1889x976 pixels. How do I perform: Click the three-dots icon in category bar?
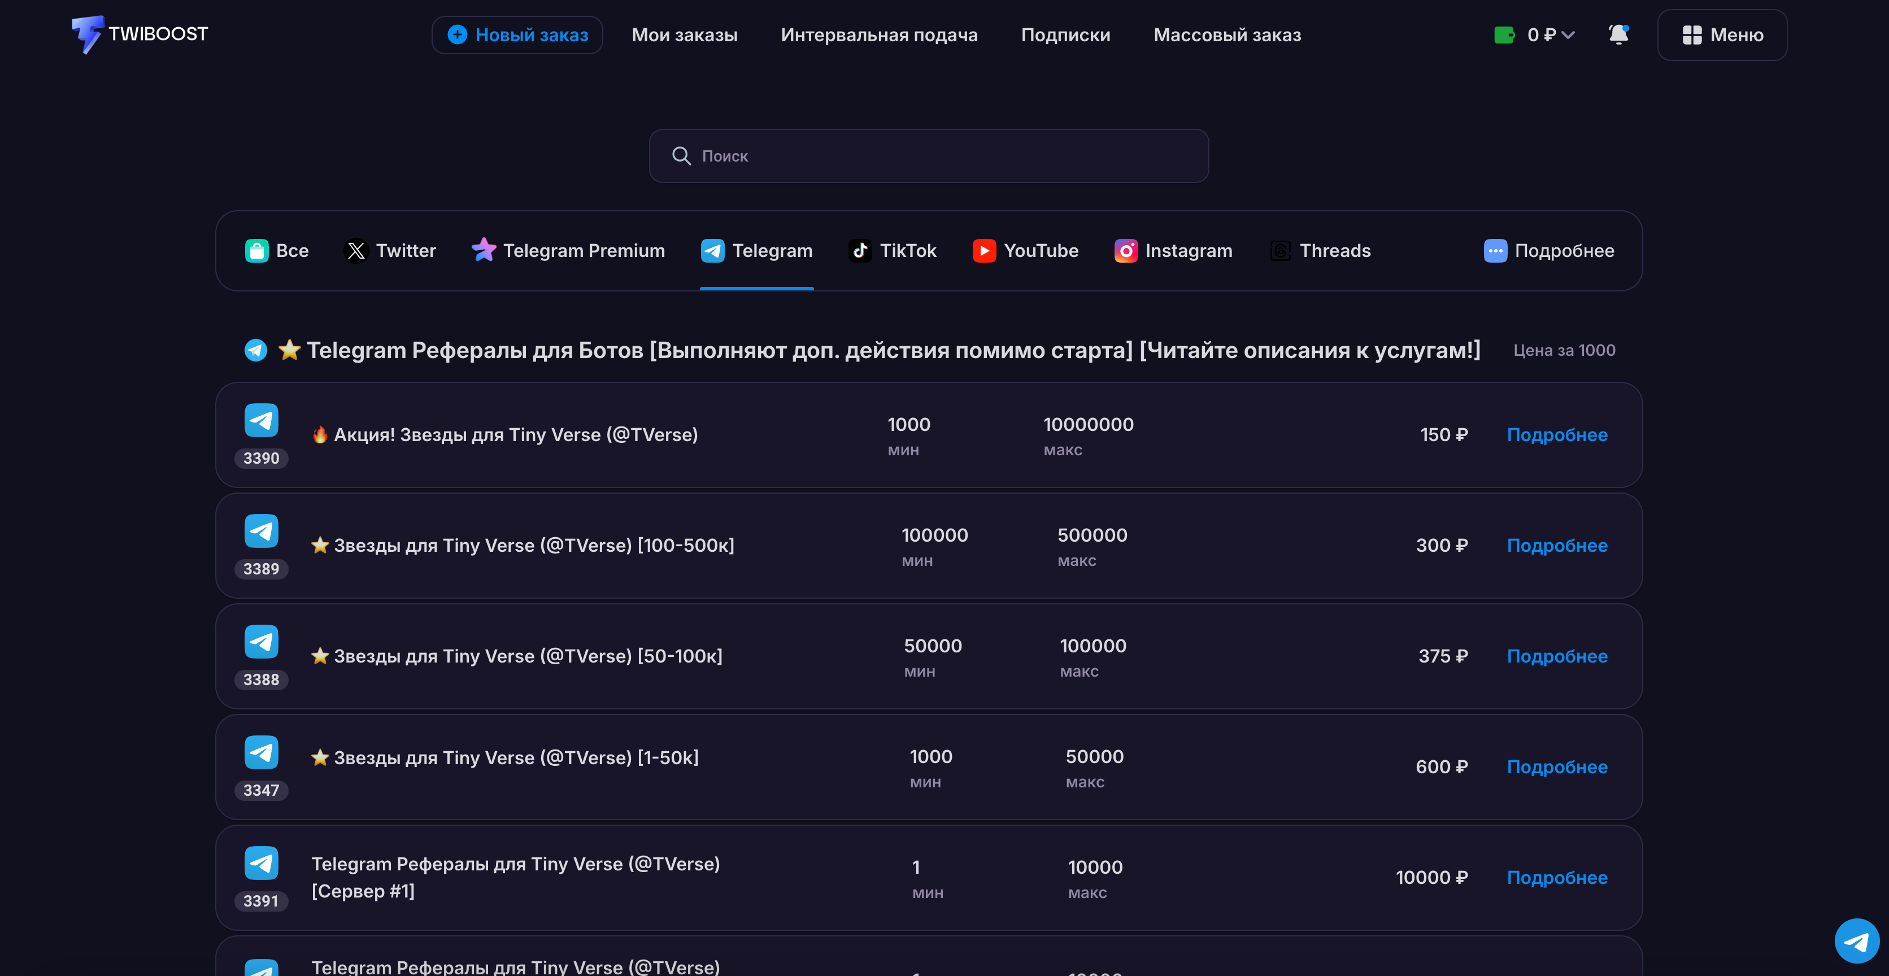[1495, 251]
